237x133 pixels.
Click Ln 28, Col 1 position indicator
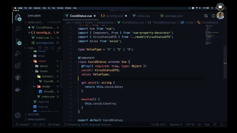coord(159,125)
